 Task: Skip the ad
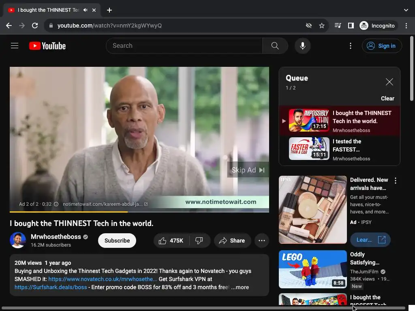pyautogui.click(x=248, y=170)
